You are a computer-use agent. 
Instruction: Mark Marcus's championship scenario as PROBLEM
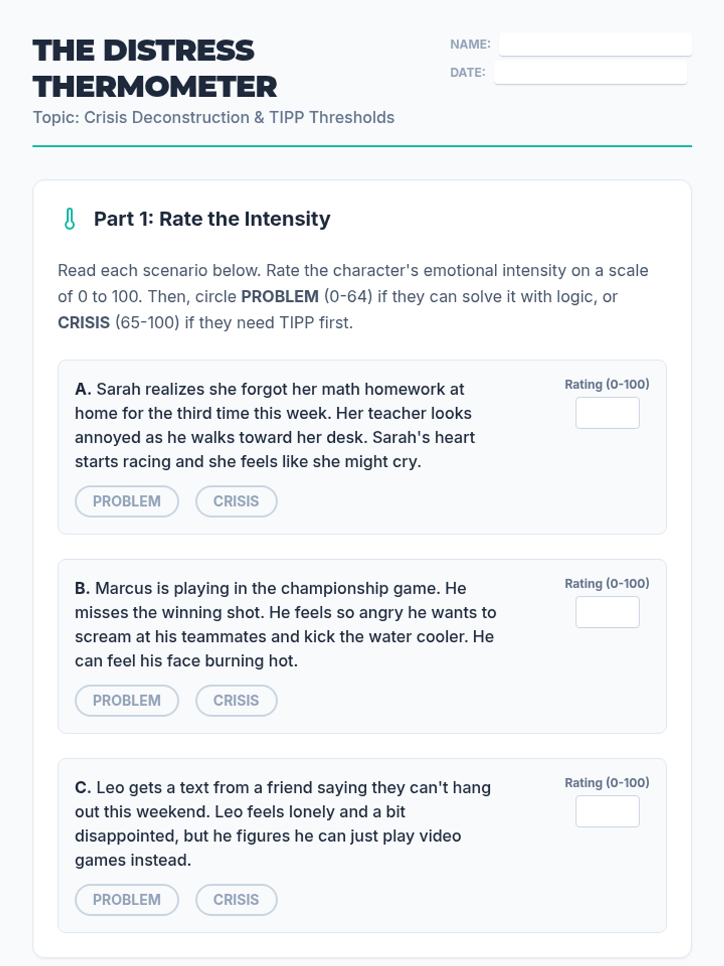tap(127, 700)
